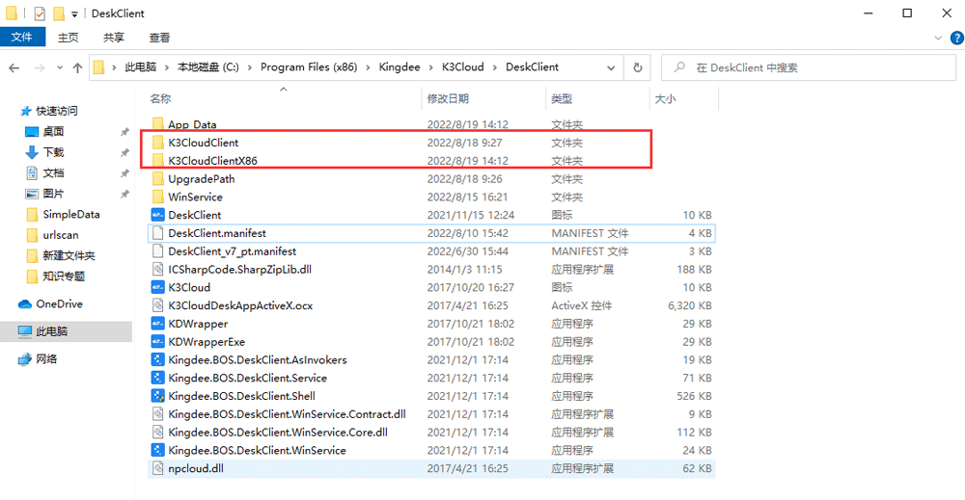Viewport: 965px width, 500px height.
Task: Open OneDrive in the navigation pane
Action: tap(59, 303)
